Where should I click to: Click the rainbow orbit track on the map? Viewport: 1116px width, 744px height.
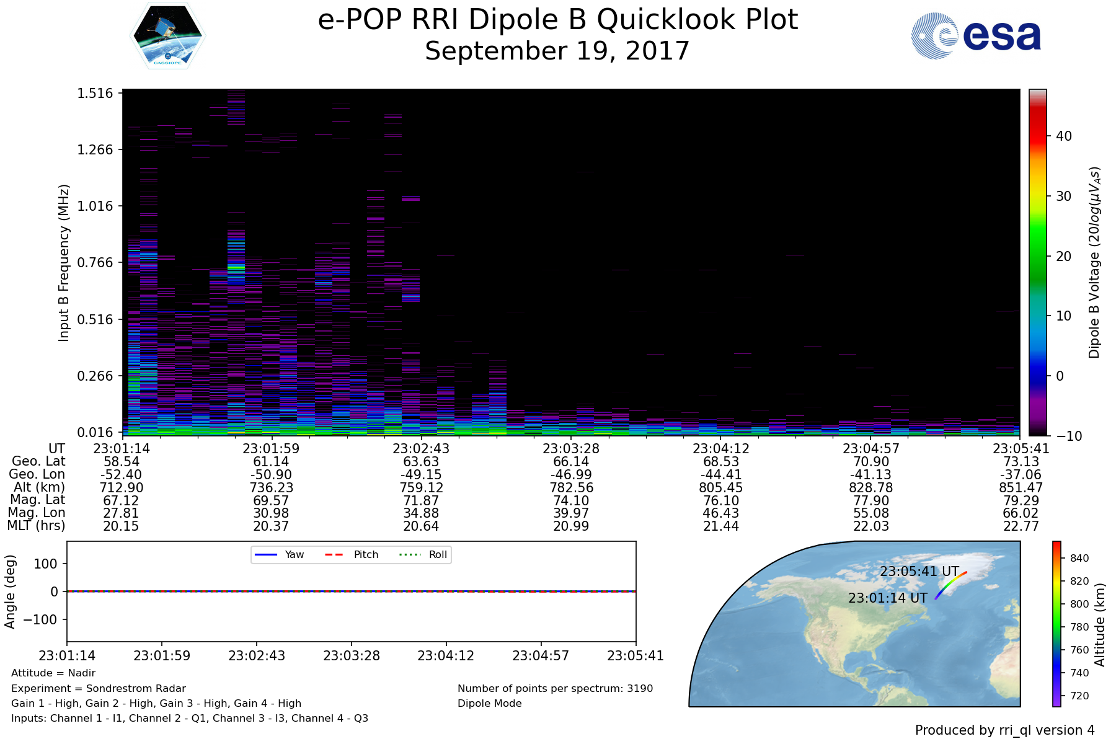(x=950, y=585)
